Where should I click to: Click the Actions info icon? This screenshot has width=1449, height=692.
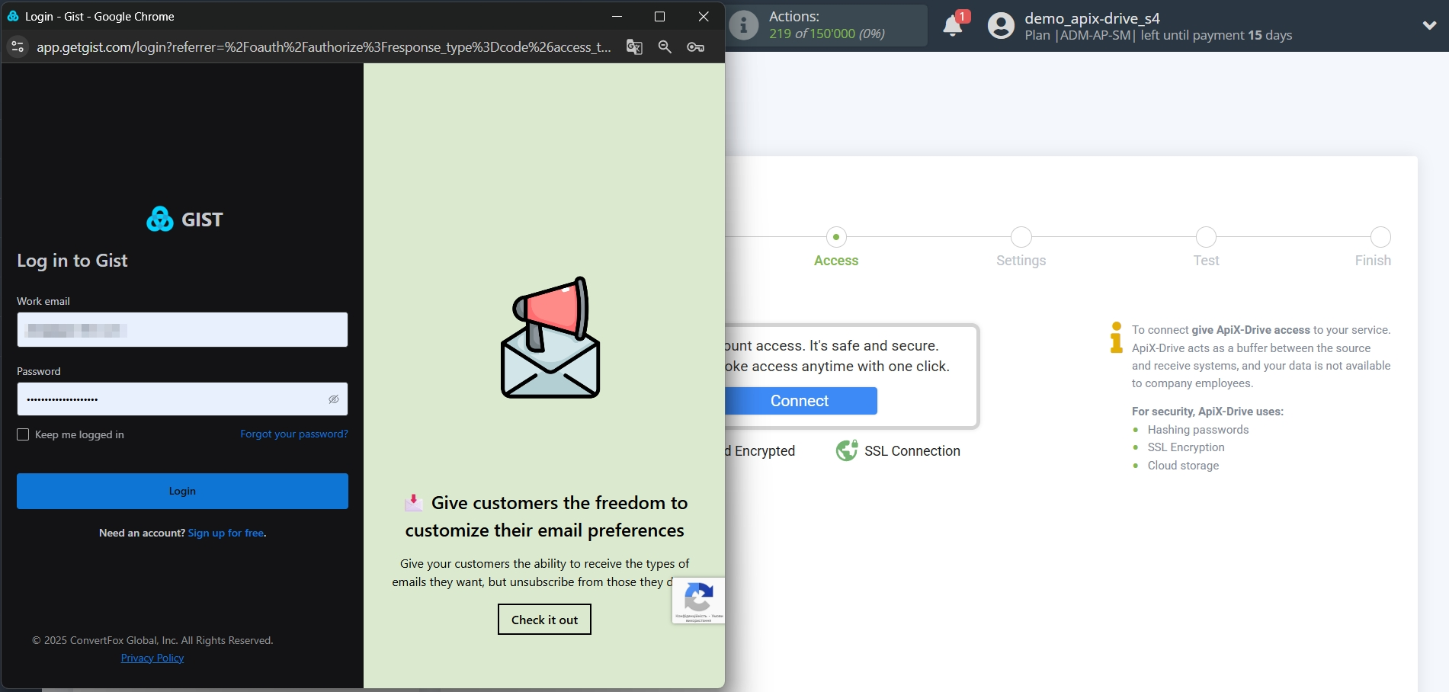click(742, 24)
